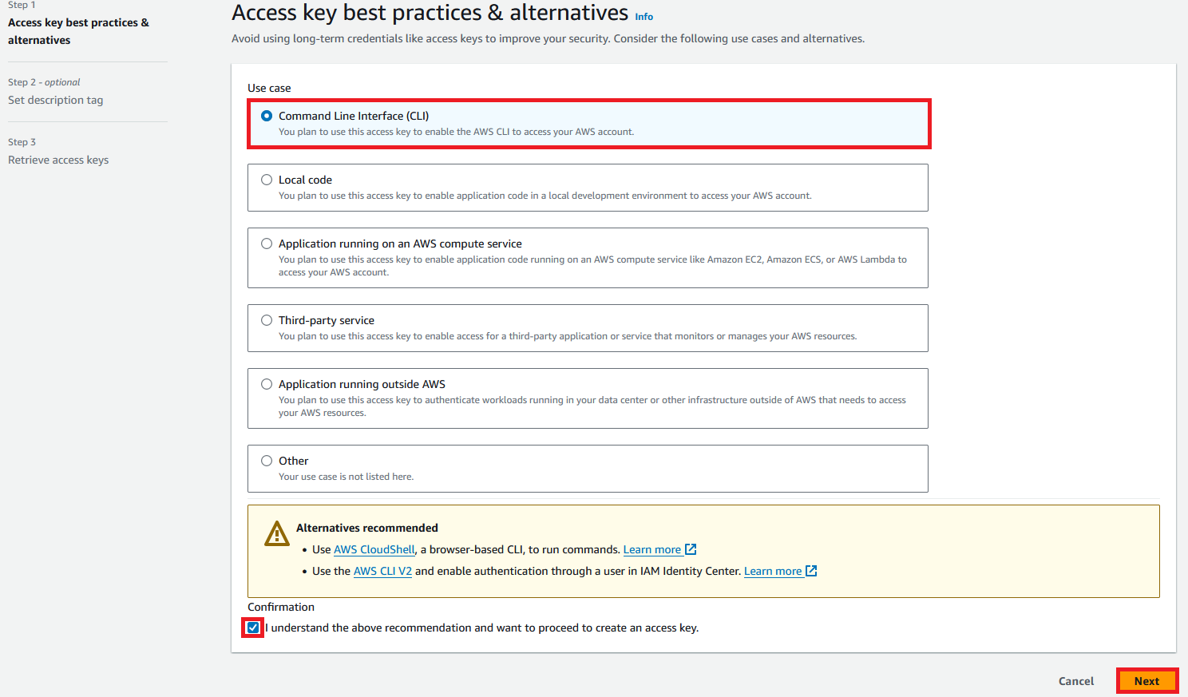Toggle the confirmation checkbox for access key creation

click(x=253, y=628)
